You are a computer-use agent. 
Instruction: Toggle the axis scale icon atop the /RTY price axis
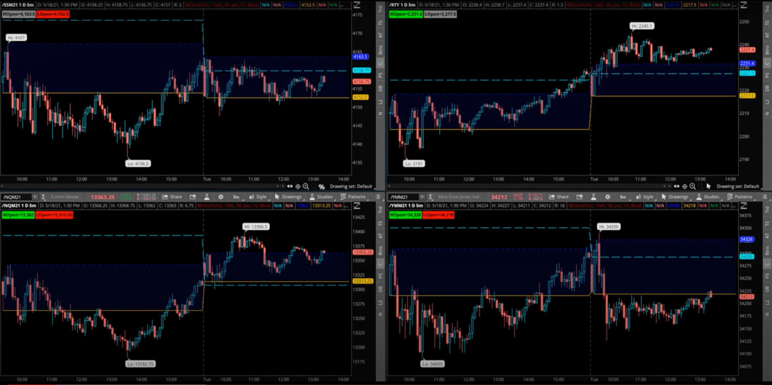tap(744, 5)
